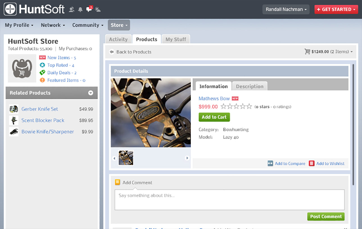
Task: Open the weather icon in header
Action: (x=98, y=10)
